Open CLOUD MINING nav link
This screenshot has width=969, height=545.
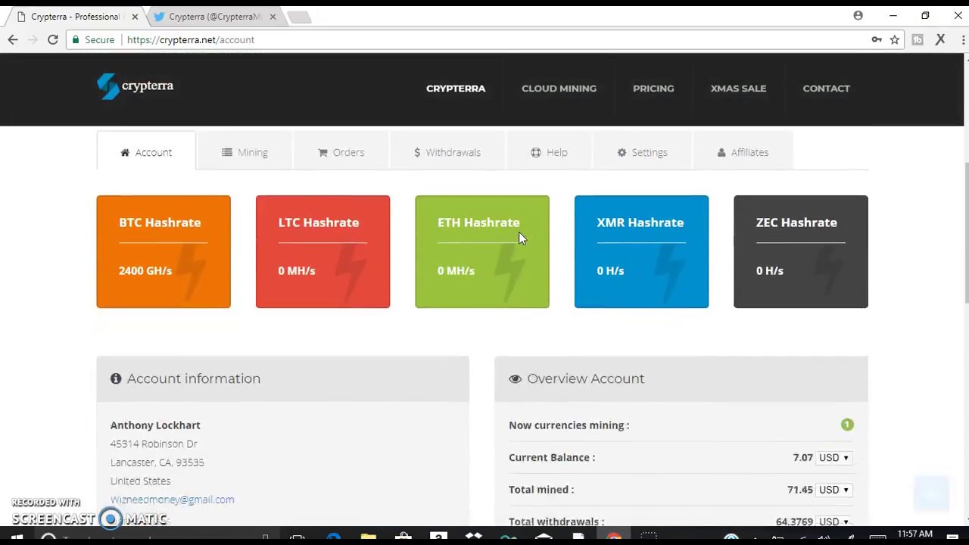click(x=559, y=89)
